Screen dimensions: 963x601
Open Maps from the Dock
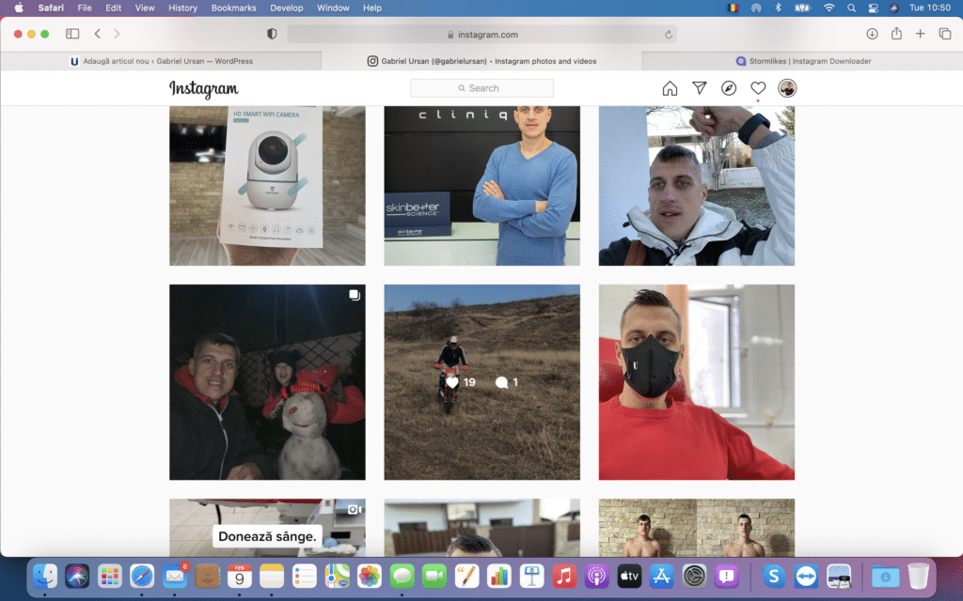point(337,577)
